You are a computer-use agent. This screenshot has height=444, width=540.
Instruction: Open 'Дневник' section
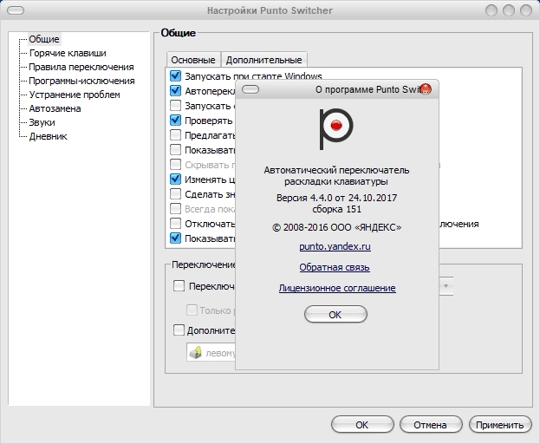tap(49, 136)
